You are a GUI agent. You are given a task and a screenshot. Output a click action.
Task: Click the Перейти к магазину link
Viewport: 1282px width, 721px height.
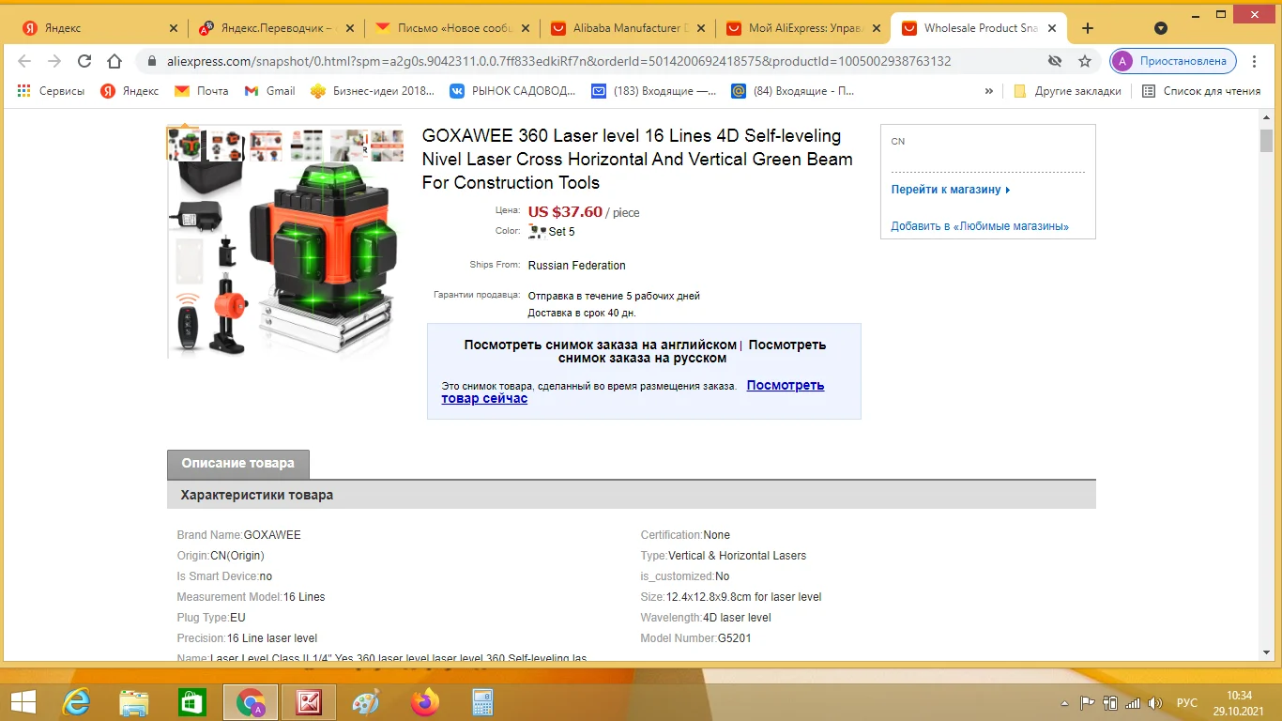coord(950,190)
